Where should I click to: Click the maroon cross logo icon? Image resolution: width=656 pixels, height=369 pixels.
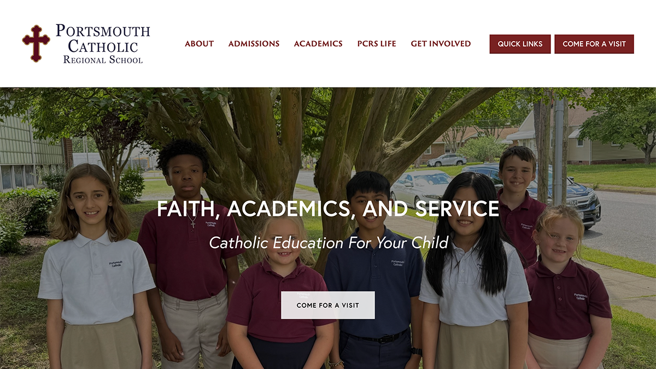tap(36, 43)
